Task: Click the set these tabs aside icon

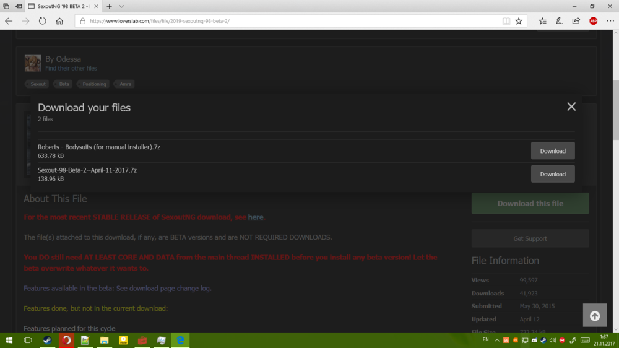Action: (x=19, y=6)
